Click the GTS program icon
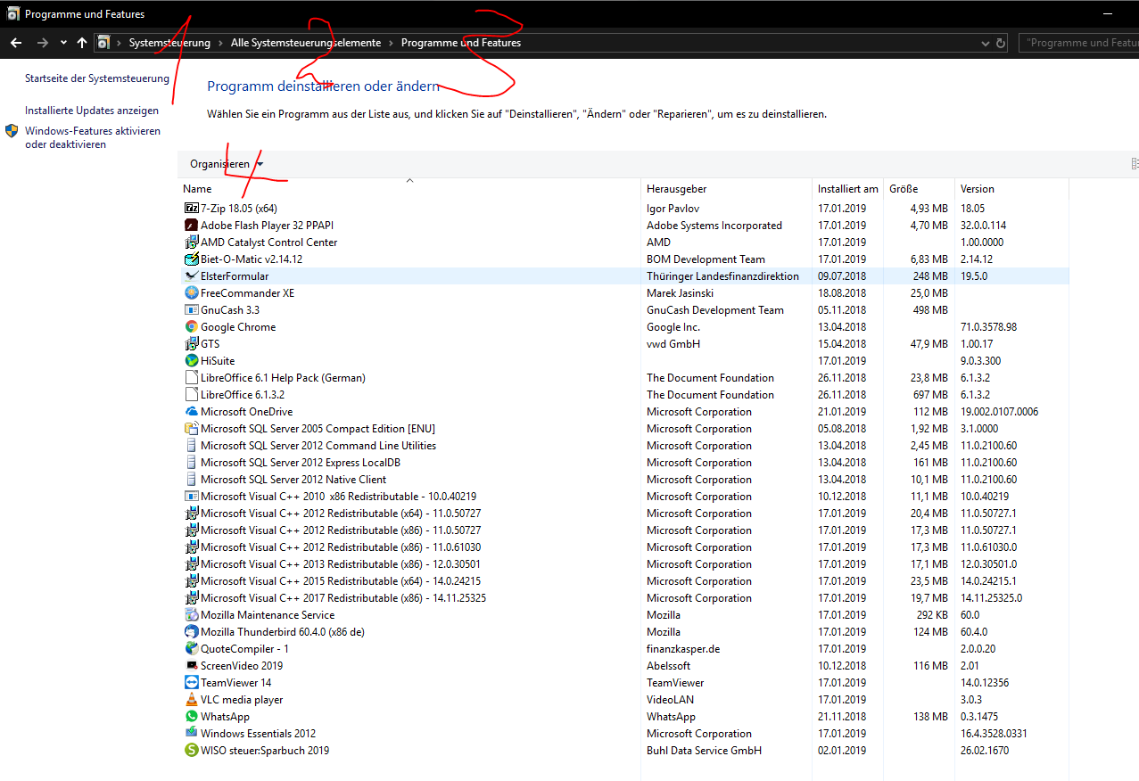The width and height of the screenshot is (1139, 781). tap(191, 344)
